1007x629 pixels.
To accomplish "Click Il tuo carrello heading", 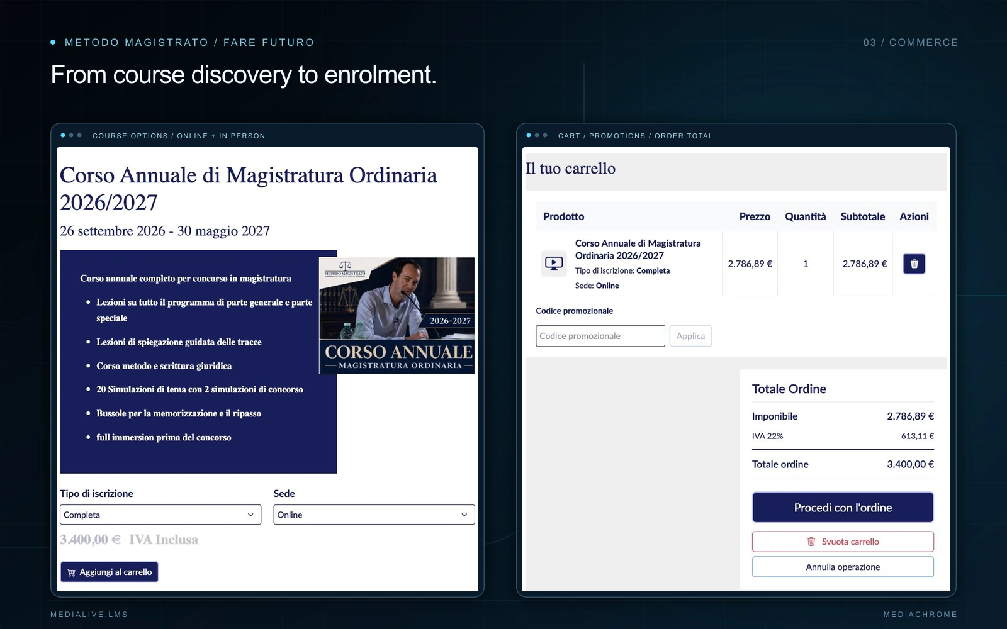I will (x=570, y=169).
